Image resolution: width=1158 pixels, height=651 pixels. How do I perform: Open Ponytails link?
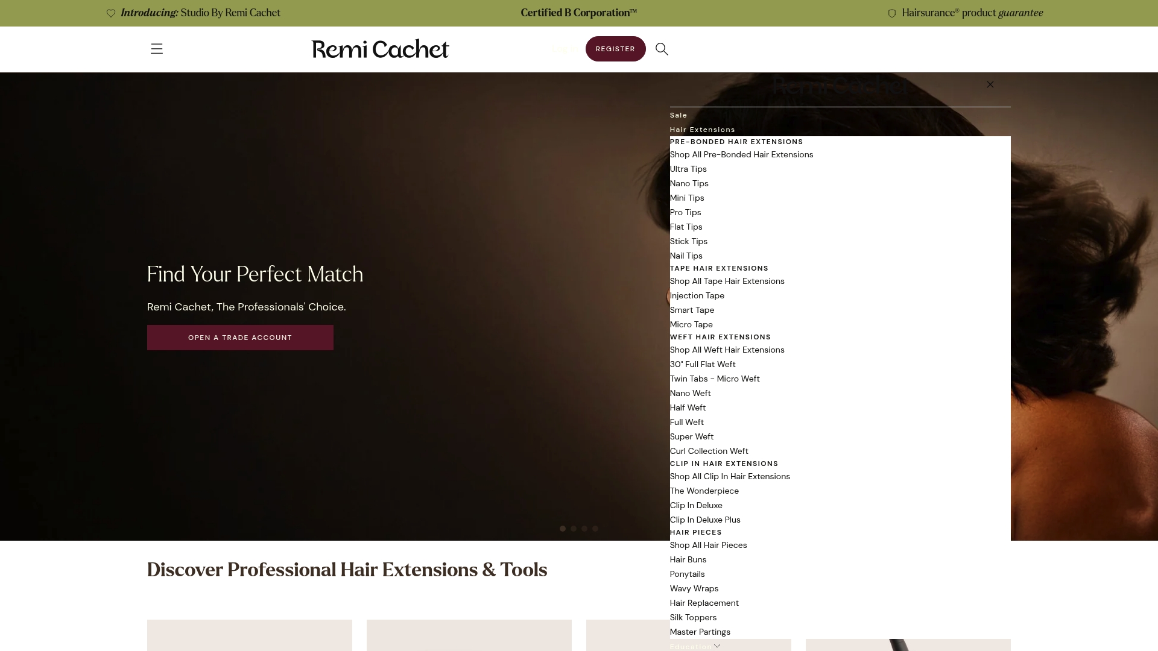click(x=688, y=574)
